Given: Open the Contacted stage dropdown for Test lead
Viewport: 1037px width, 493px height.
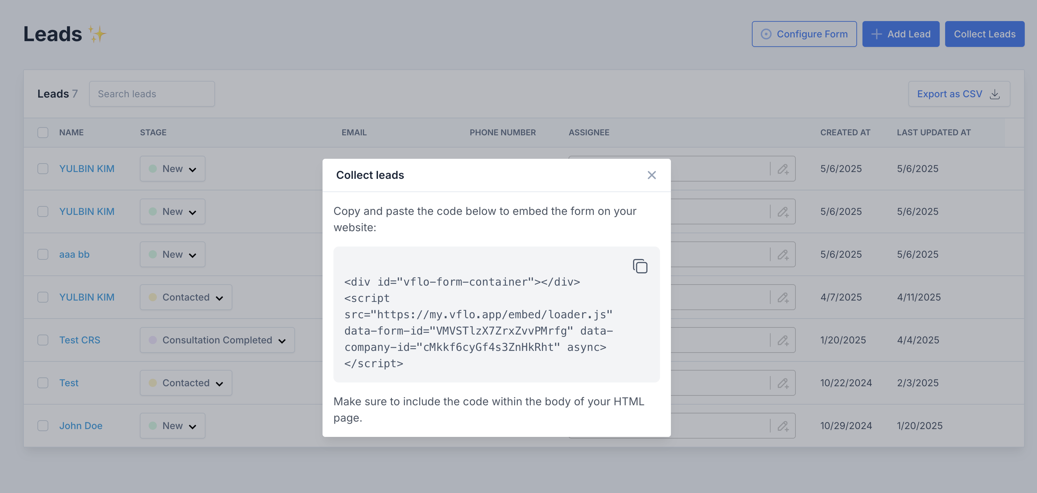Looking at the screenshot, I should 186,383.
